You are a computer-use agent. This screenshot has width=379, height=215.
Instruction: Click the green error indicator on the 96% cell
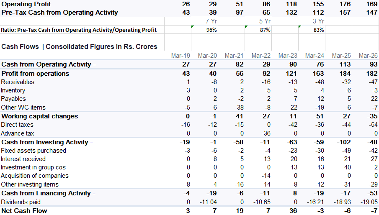192,26
